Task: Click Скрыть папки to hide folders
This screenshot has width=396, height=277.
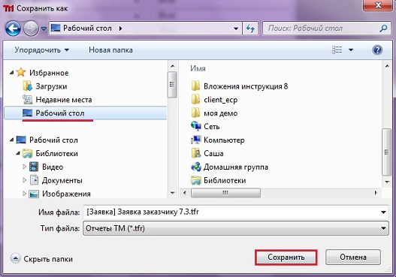Action: (41, 259)
